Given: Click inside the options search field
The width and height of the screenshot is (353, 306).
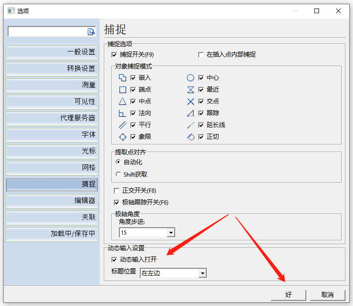Looking at the screenshot, I should (47, 32).
